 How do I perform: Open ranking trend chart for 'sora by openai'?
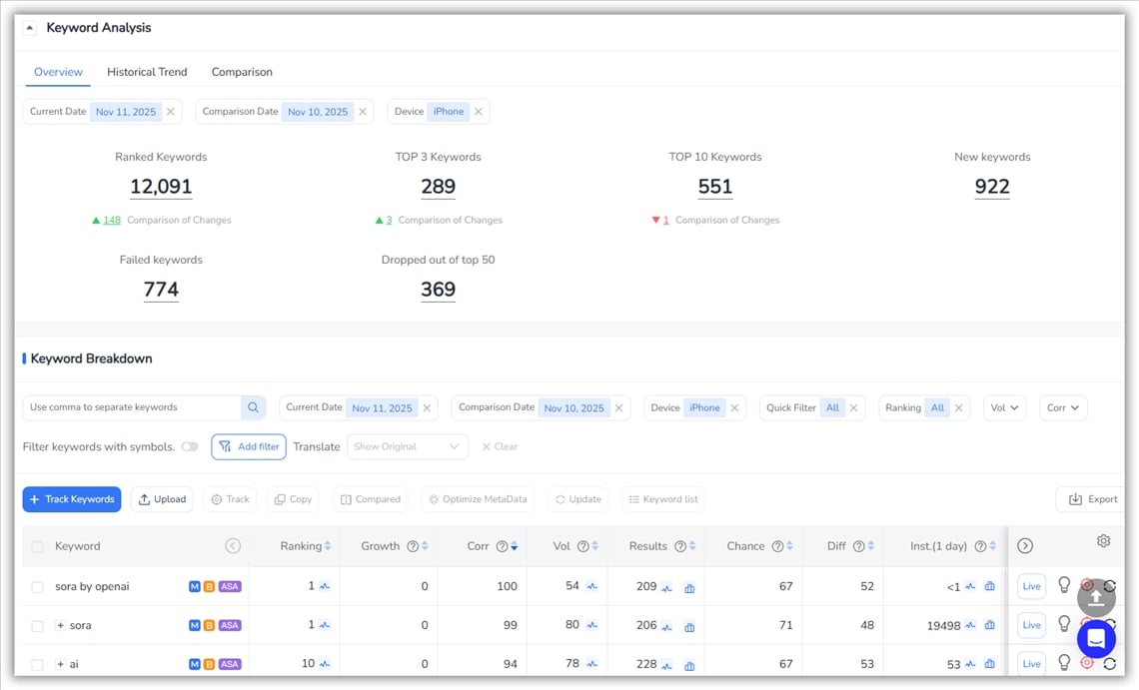pos(325,587)
